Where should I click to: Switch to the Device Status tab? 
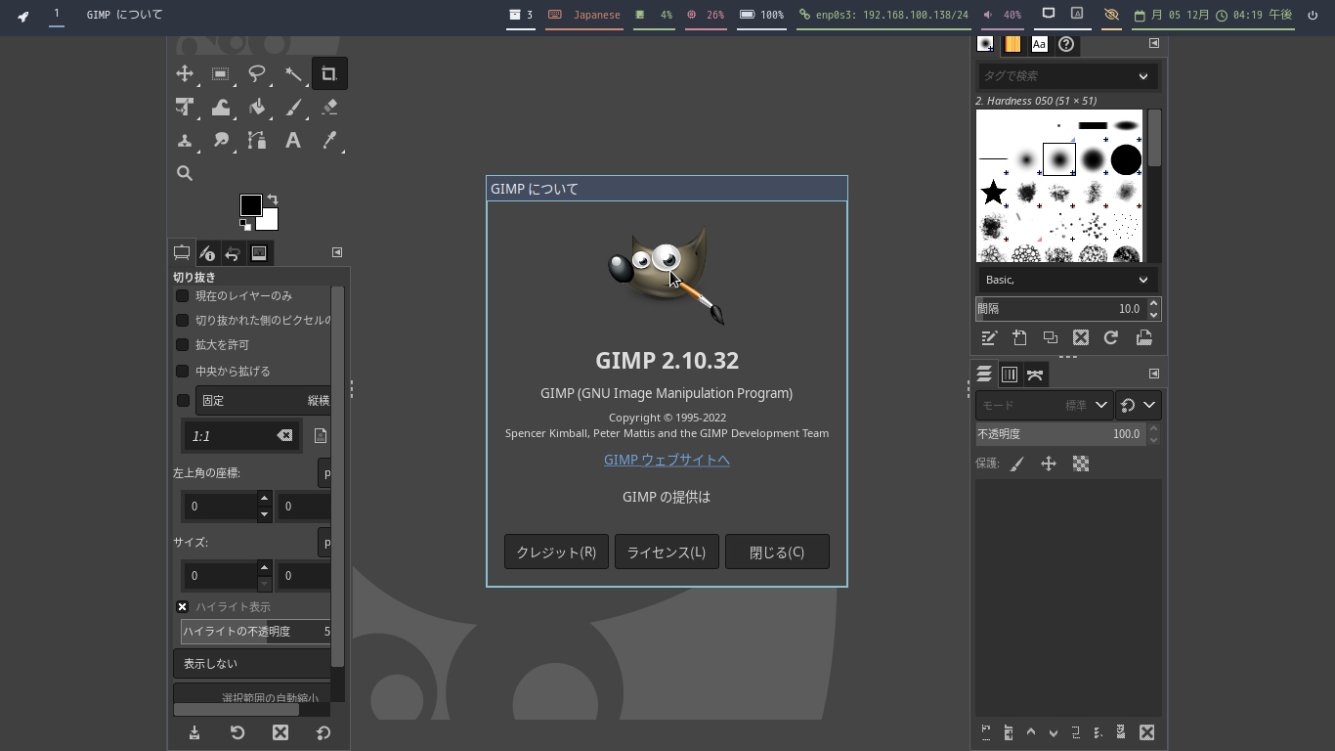point(207,253)
